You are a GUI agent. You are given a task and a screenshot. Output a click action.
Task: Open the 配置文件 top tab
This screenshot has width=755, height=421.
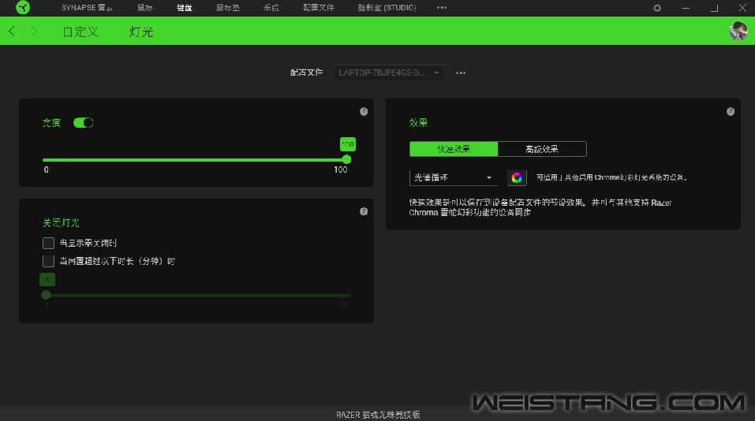318,8
